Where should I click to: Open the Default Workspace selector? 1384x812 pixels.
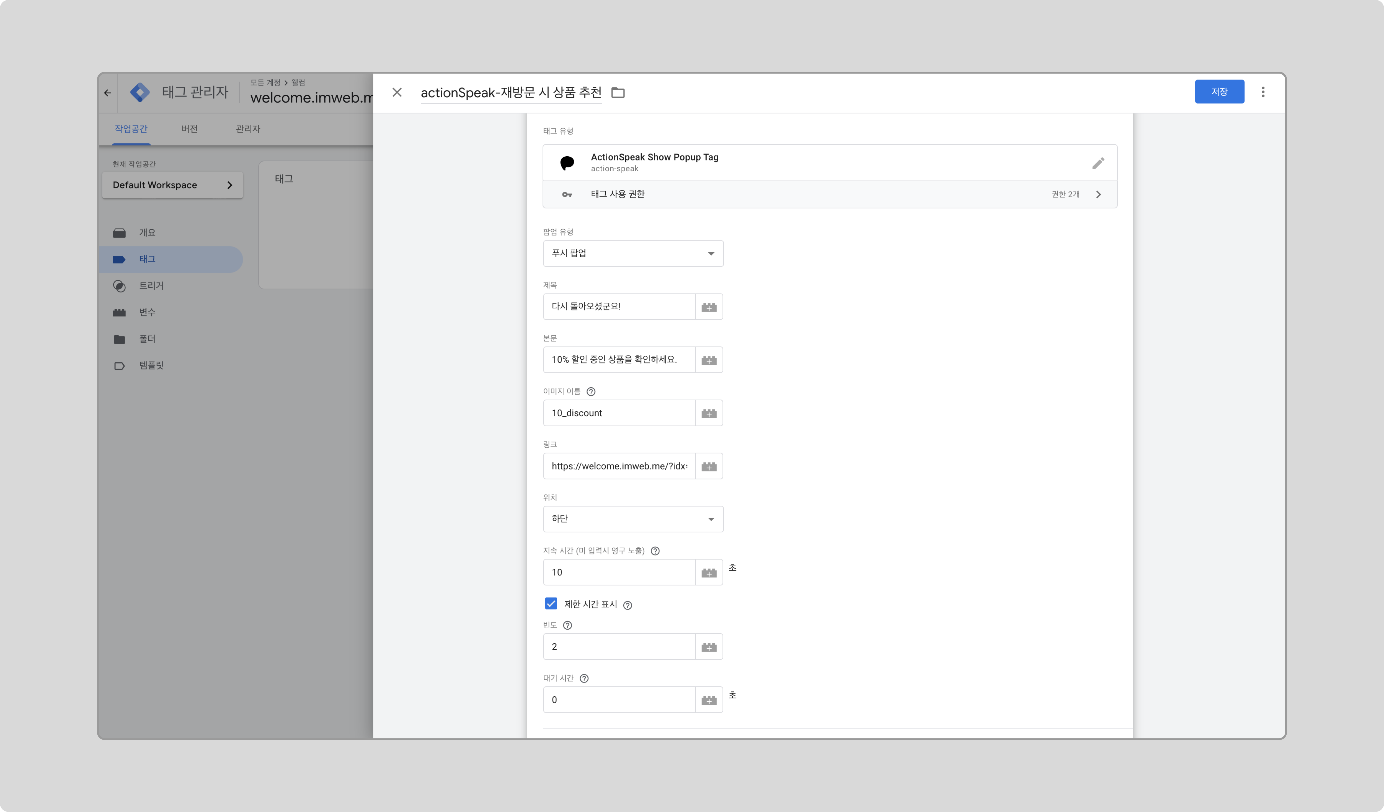tap(172, 185)
